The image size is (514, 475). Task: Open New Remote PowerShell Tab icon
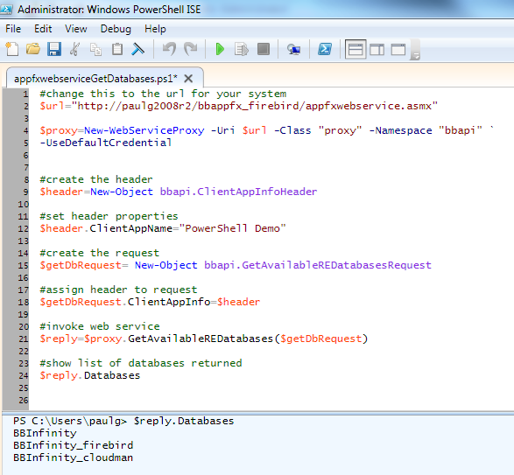tap(293, 50)
